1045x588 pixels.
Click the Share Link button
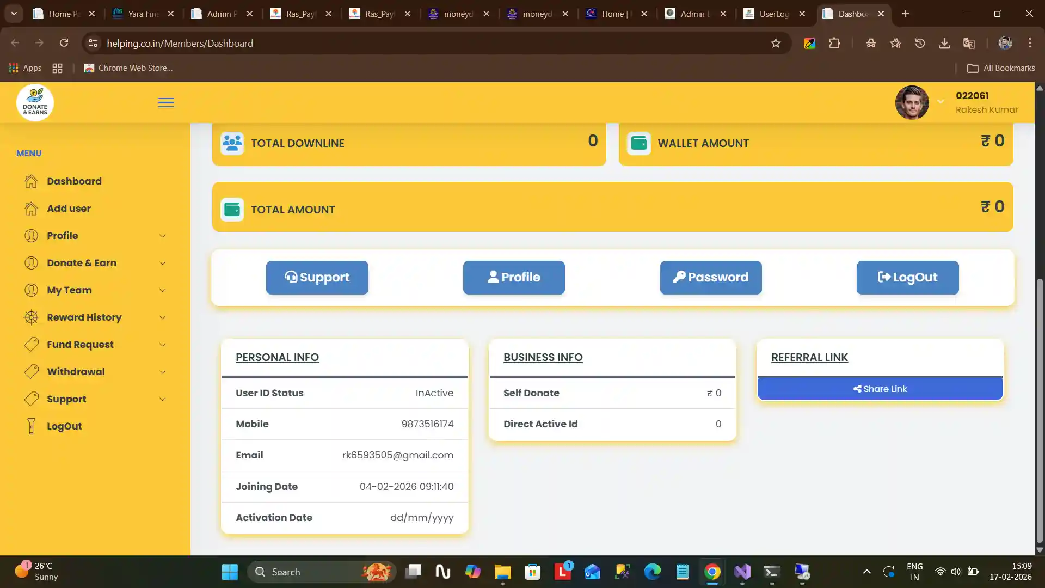(x=880, y=389)
